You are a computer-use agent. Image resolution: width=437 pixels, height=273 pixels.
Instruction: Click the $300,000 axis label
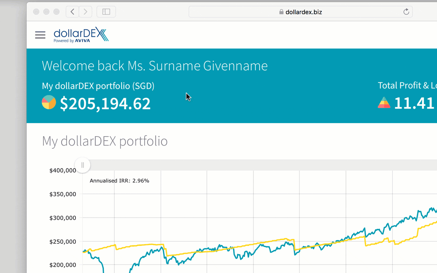pyautogui.click(x=63, y=218)
